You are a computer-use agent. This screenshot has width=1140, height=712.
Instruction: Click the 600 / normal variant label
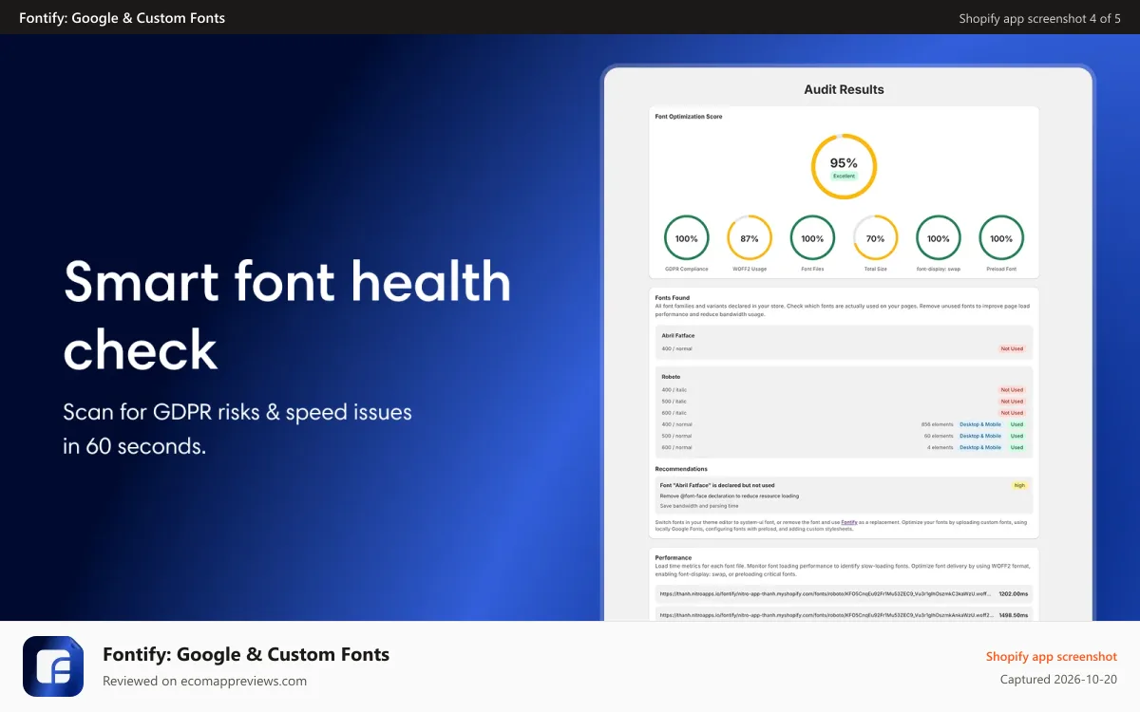676,447
